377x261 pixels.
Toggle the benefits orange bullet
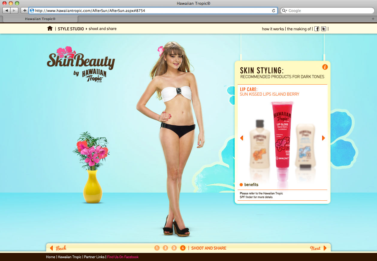click(241, 184)
